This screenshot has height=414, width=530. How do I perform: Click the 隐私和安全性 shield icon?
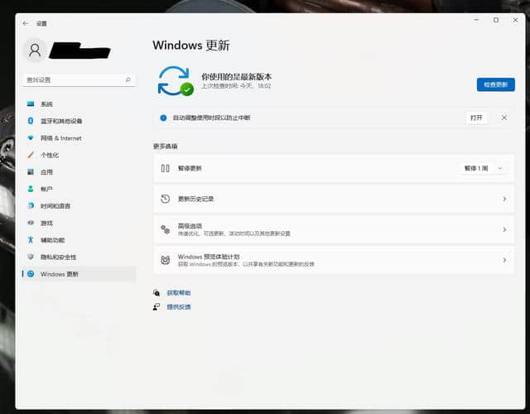31,257
